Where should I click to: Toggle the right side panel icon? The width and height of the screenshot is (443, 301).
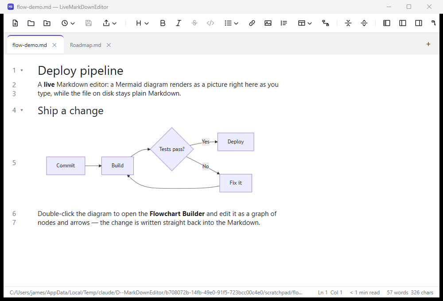pyautogui.click(x=419, y=23)
